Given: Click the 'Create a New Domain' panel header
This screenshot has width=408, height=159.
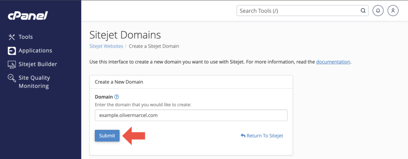Looking at the screenshot, I should pyautogui.click(x=191, y=82).
